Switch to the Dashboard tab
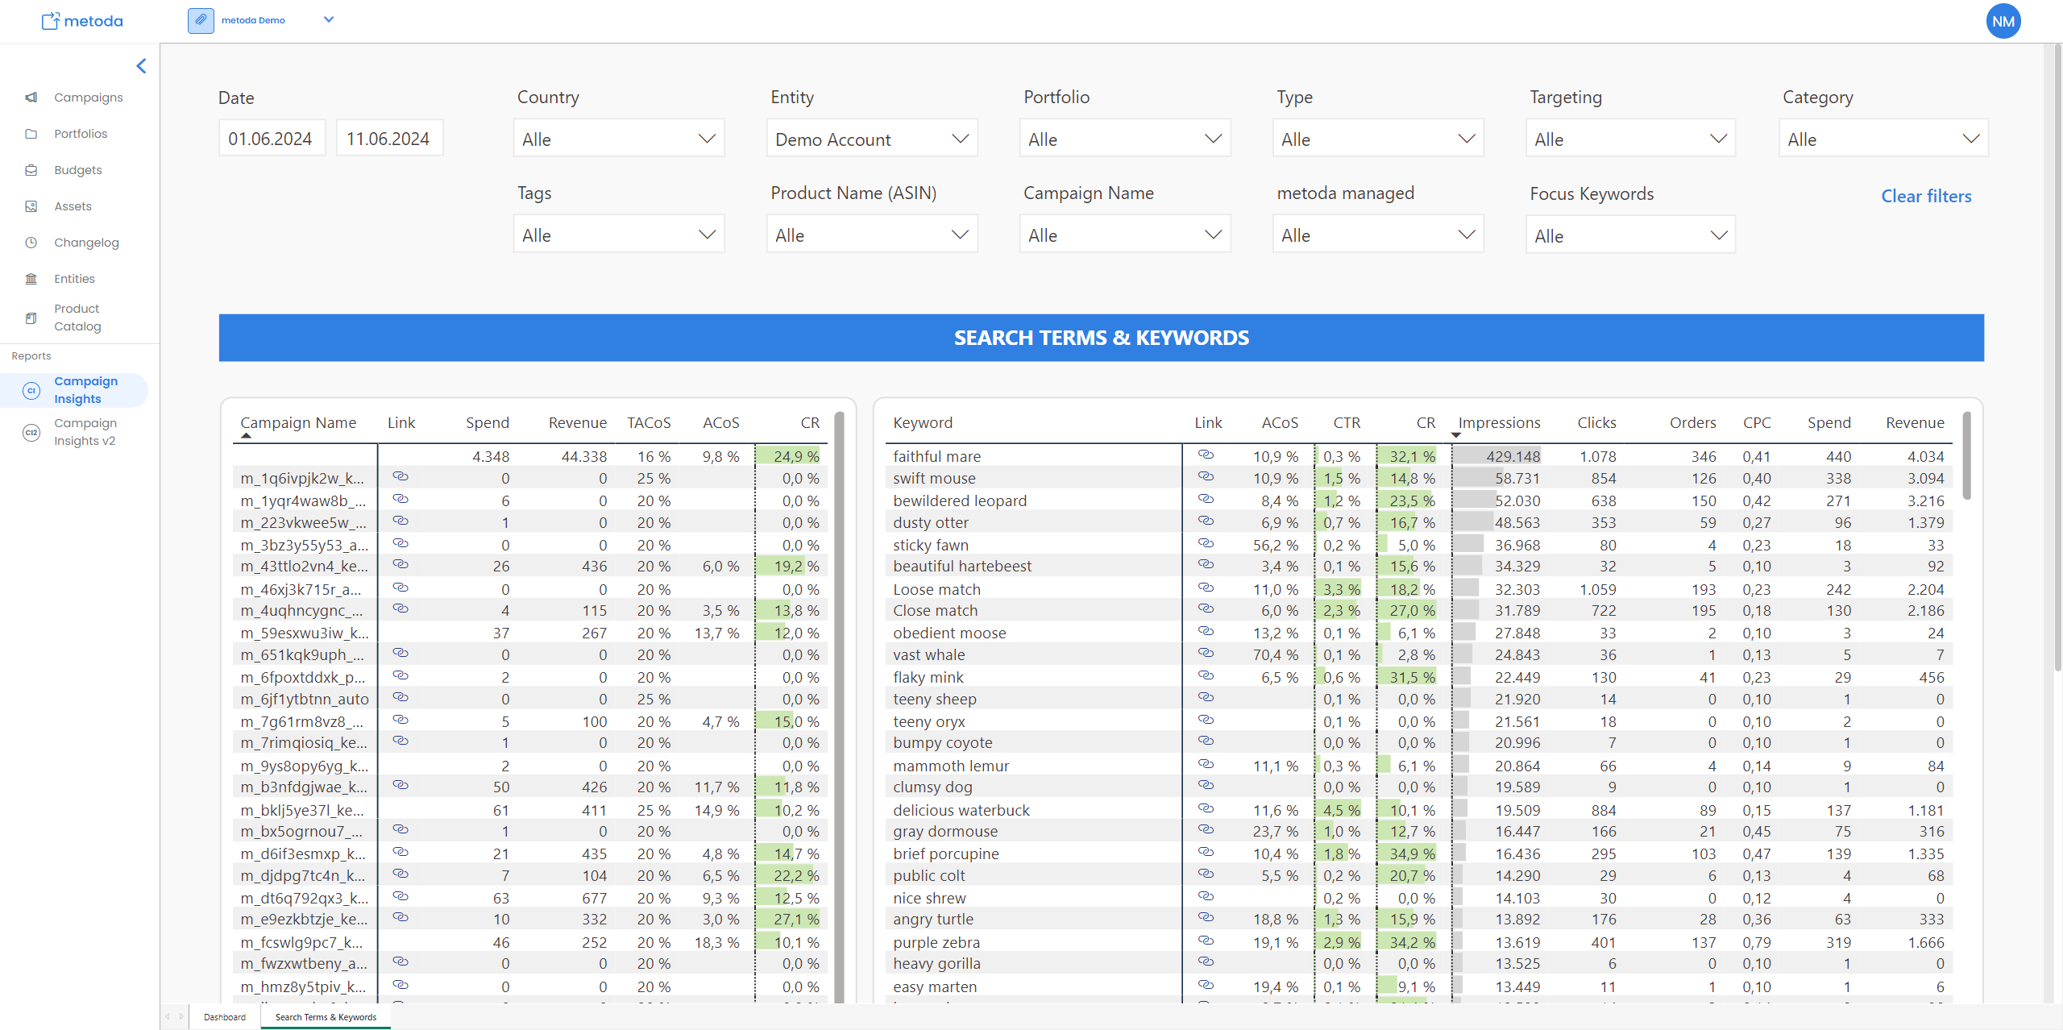This screenshot has height=1030, width=2063. click(224, 1017)
